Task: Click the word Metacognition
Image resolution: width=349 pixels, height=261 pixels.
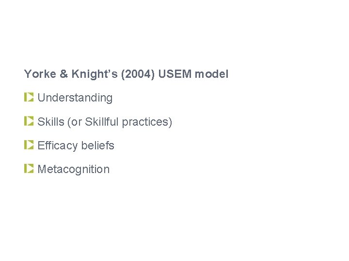Action: 74,169
